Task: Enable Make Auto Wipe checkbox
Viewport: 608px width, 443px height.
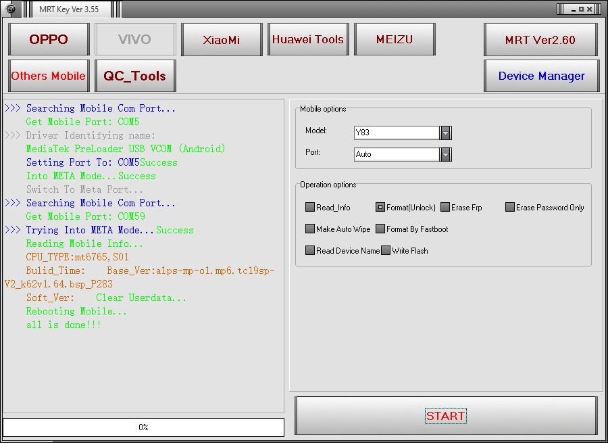Action: 310,229
